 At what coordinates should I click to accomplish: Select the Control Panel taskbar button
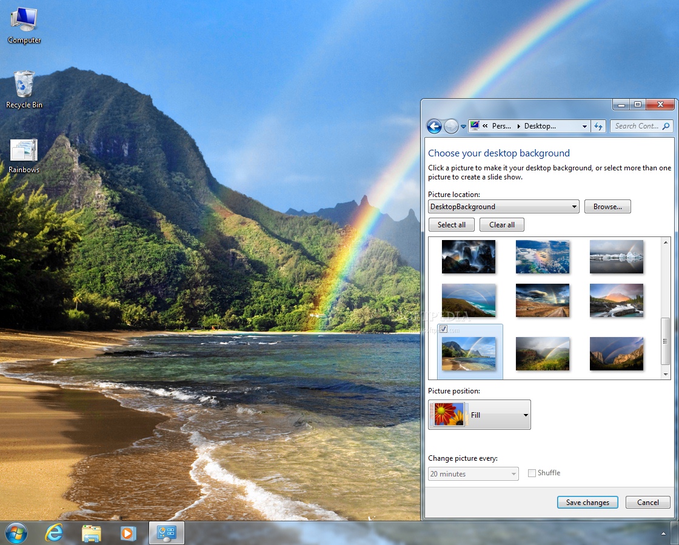[167, 533]
